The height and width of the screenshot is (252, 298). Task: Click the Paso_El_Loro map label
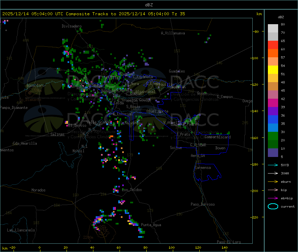tap(229, 242)
